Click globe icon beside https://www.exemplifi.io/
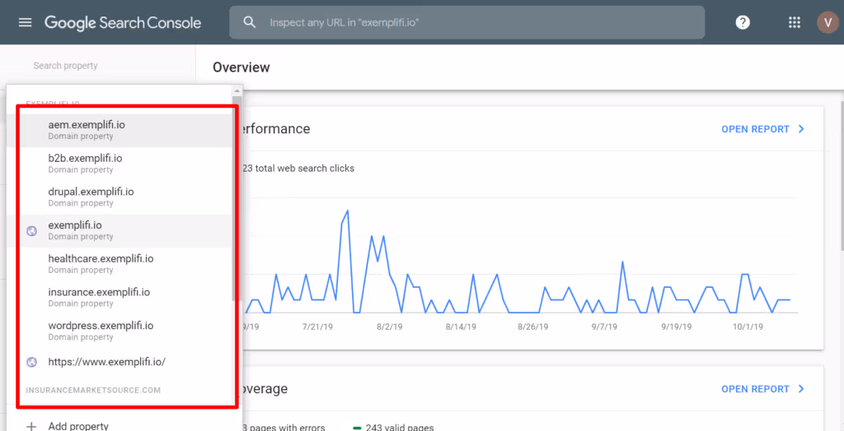The width and height of the screenshot is (844, 431). 32,362
